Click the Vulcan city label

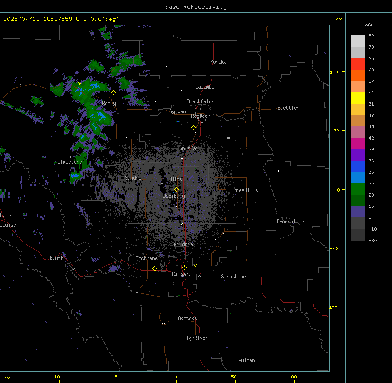point(247,360)
